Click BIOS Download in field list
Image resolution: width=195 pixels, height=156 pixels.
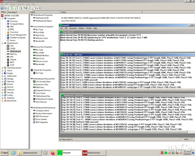point(42,116)
